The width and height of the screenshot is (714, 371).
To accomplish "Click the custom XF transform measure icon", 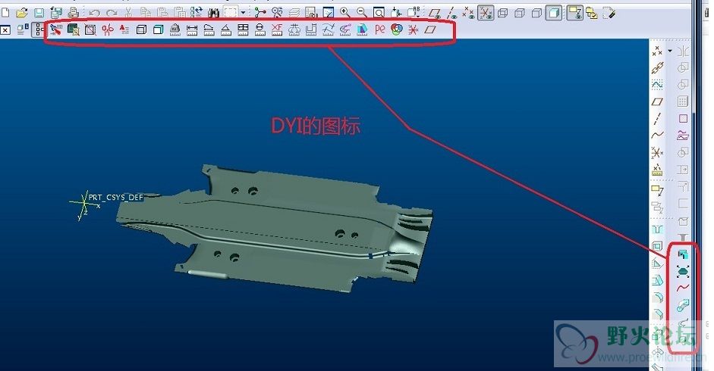I will (x=277, y=30).
